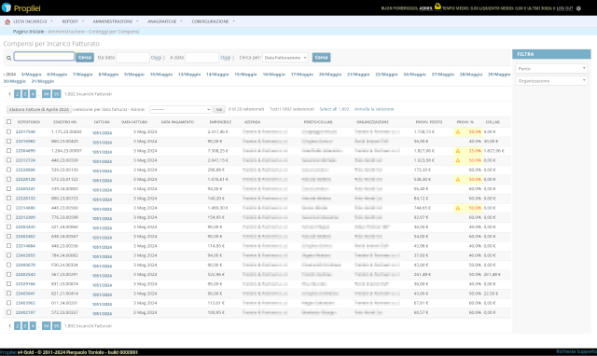Open repertorio 22317548 link
The image size is (597, 356).
[25, 131]
